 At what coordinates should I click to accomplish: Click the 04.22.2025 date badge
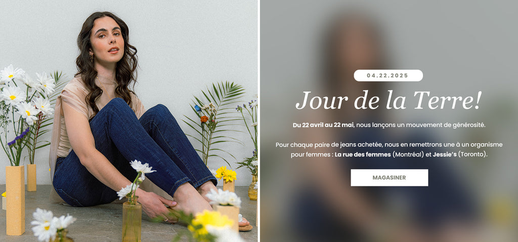(388, 75)
